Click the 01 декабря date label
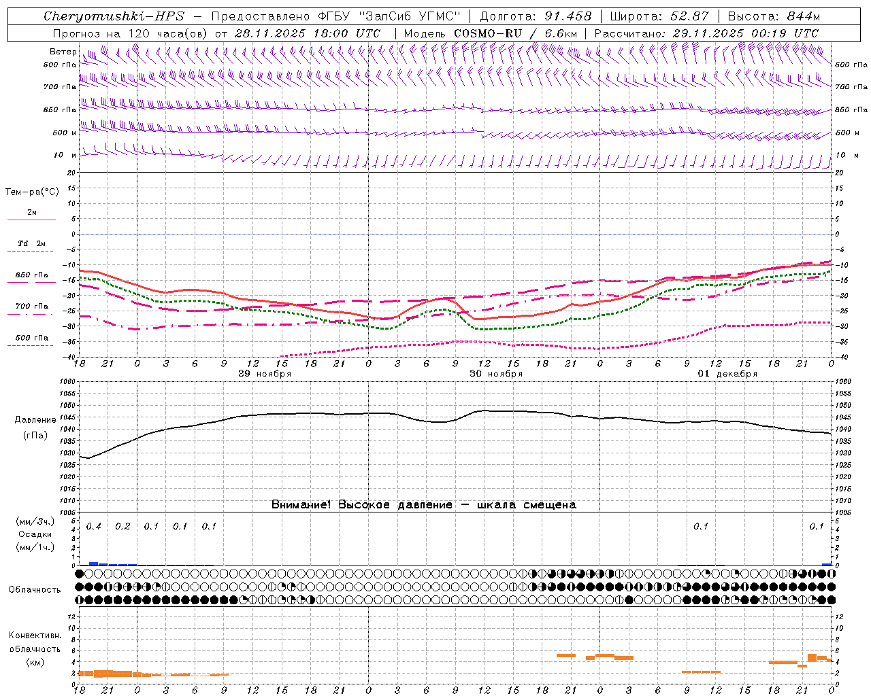Viewport: 871px width, 696px height. point(727,374)
